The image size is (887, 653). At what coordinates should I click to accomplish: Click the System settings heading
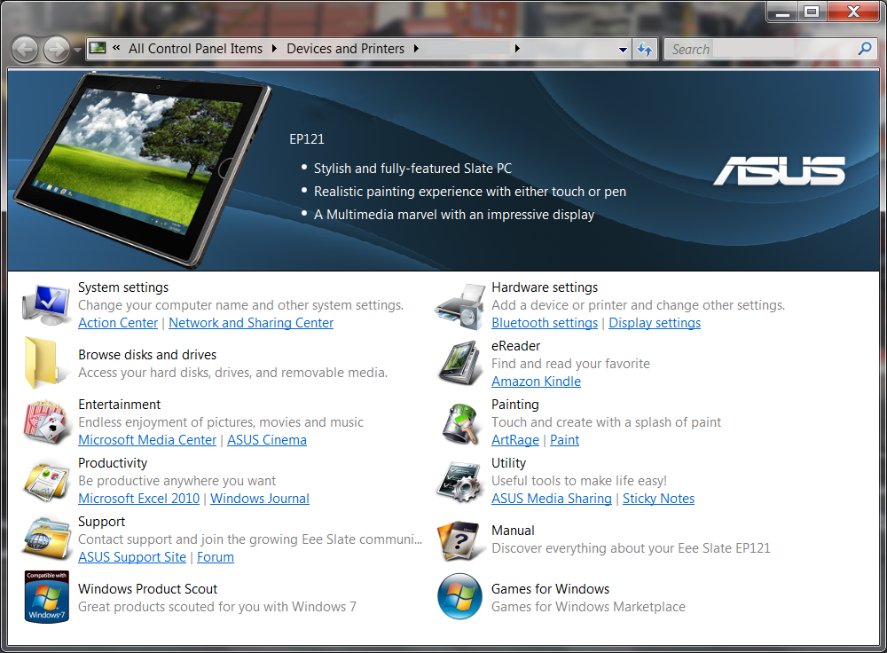(x=123, y=287)
